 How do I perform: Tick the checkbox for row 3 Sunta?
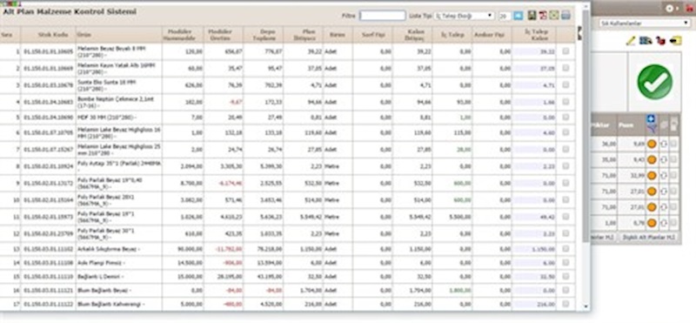565,84
